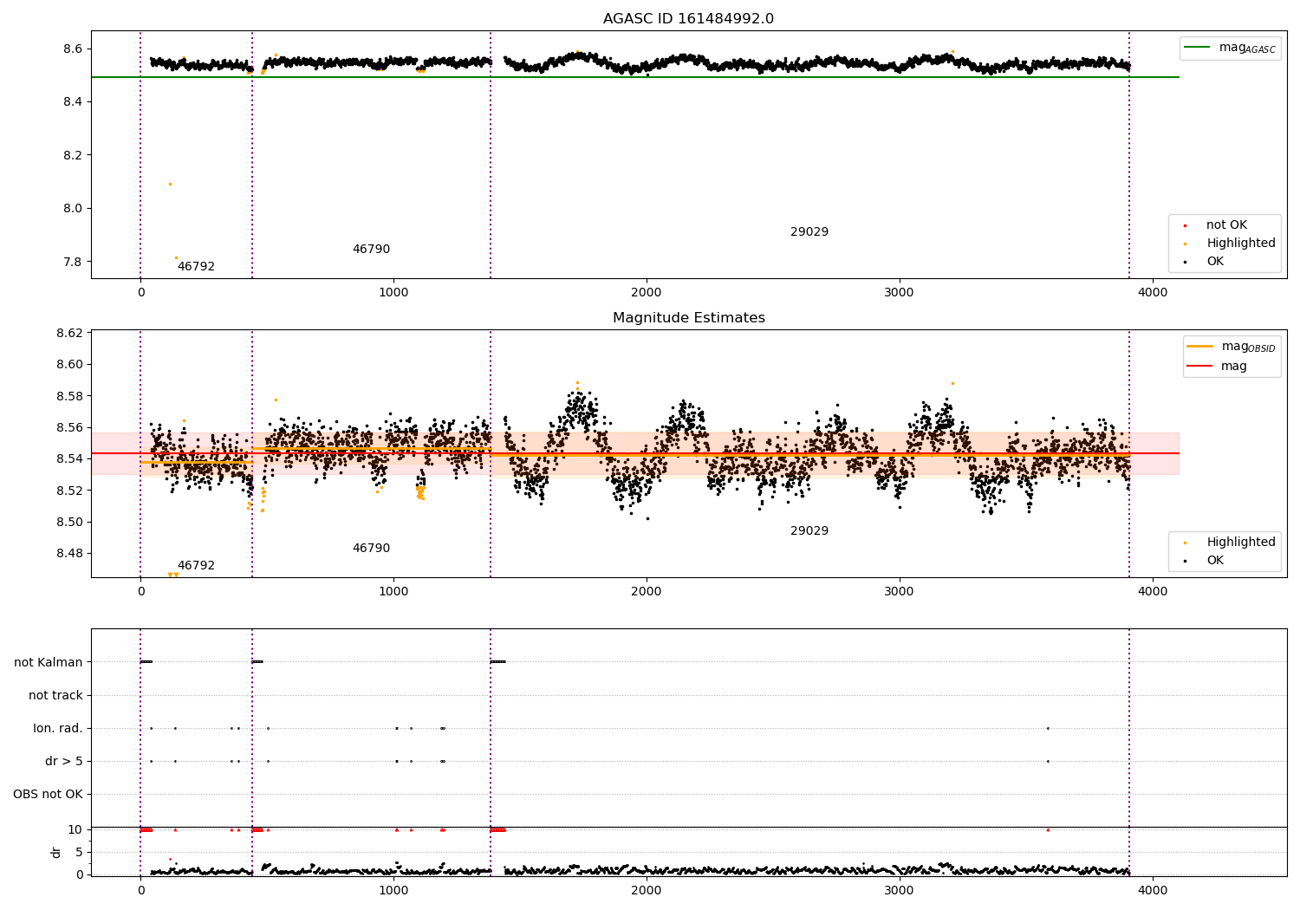Click the 29029 OBSID label in middle plot

click(x=809, y=531)
